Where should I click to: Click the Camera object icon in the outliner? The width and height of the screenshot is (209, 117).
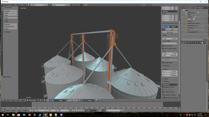click(x=186, y=17)
